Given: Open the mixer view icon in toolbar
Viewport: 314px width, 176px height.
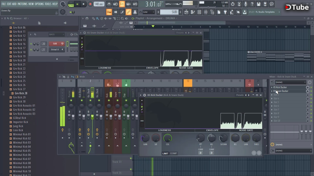Looking at the screenshot, I should coord(206,12).
